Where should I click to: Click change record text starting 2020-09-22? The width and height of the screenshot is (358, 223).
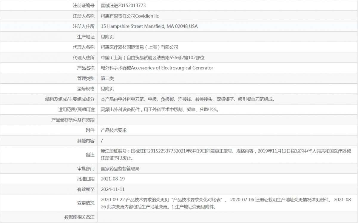click(227, 203)
